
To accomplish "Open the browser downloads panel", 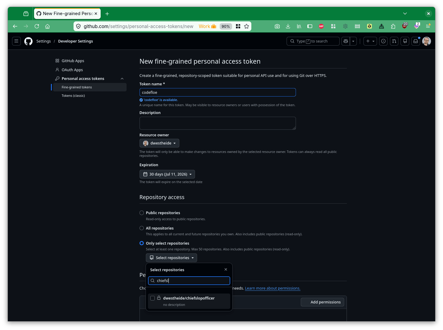I will coord(288,26).
